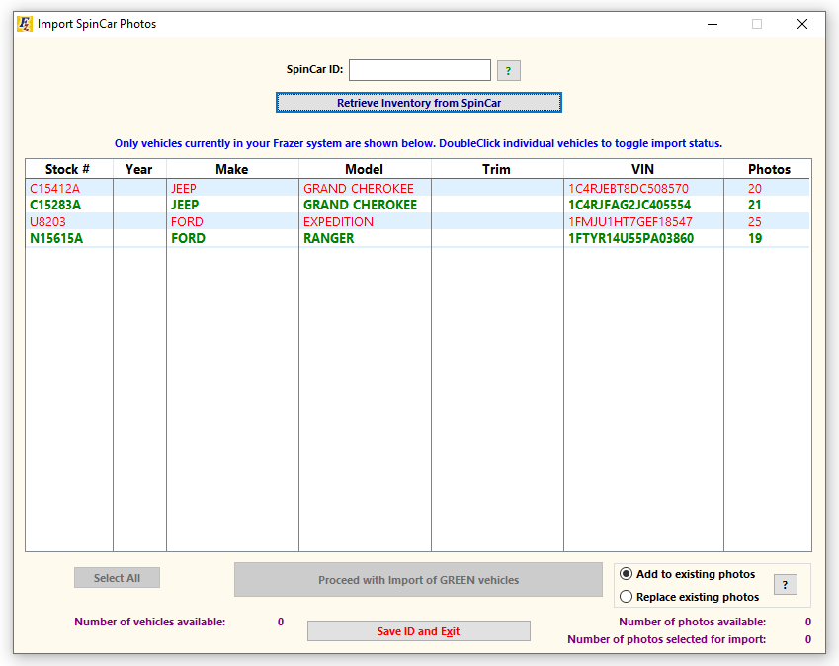
Task: Open help next to SpinCar ID field
Action: 508,70
